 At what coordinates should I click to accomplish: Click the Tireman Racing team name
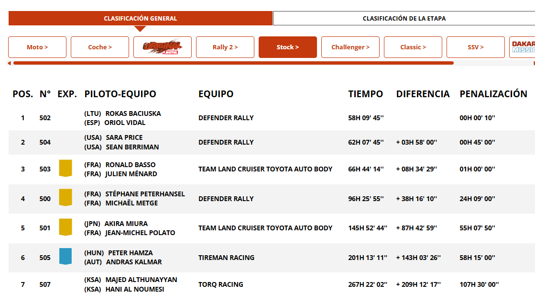(x=227, y=258)
